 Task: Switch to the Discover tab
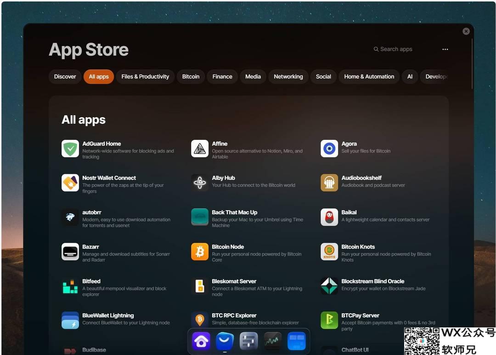(x=65, y=77)
